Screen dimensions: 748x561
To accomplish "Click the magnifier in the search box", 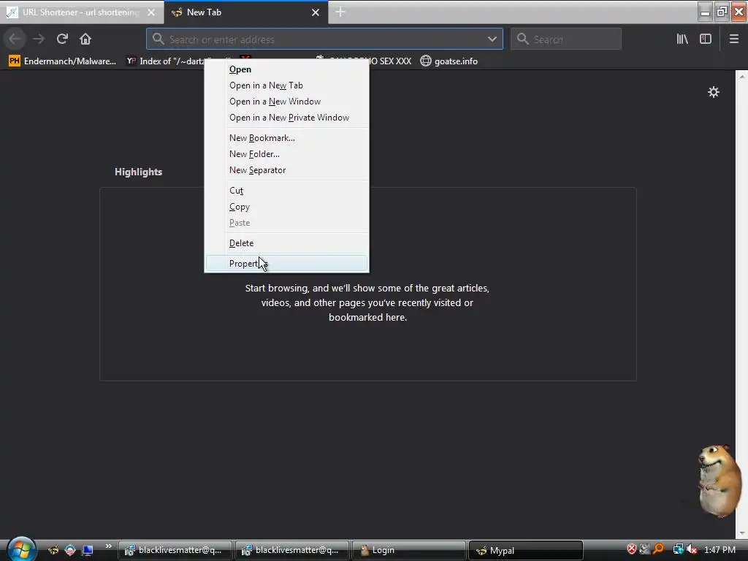I will tap(523, 39).
